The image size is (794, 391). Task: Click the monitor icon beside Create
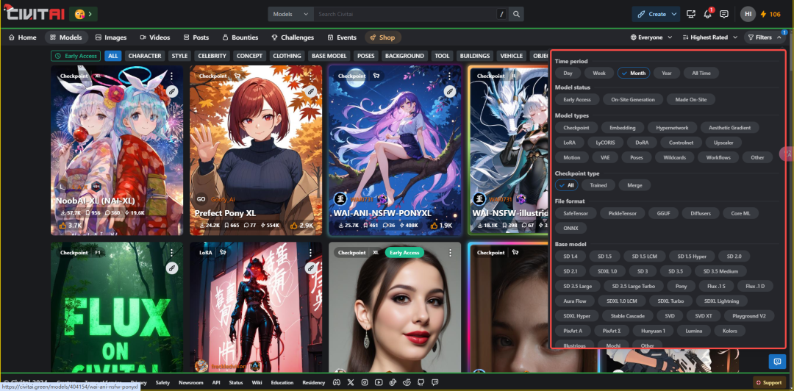pos(691,14)
